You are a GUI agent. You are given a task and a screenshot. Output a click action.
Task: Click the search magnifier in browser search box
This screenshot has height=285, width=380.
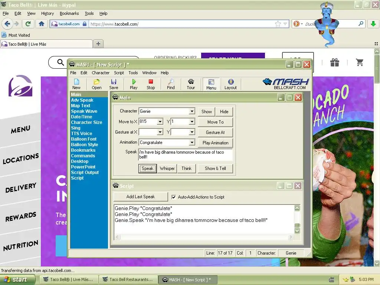tap(361, 24)
